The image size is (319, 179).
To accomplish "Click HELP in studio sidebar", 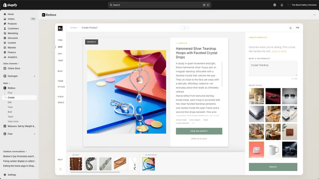I will (60, 160).
